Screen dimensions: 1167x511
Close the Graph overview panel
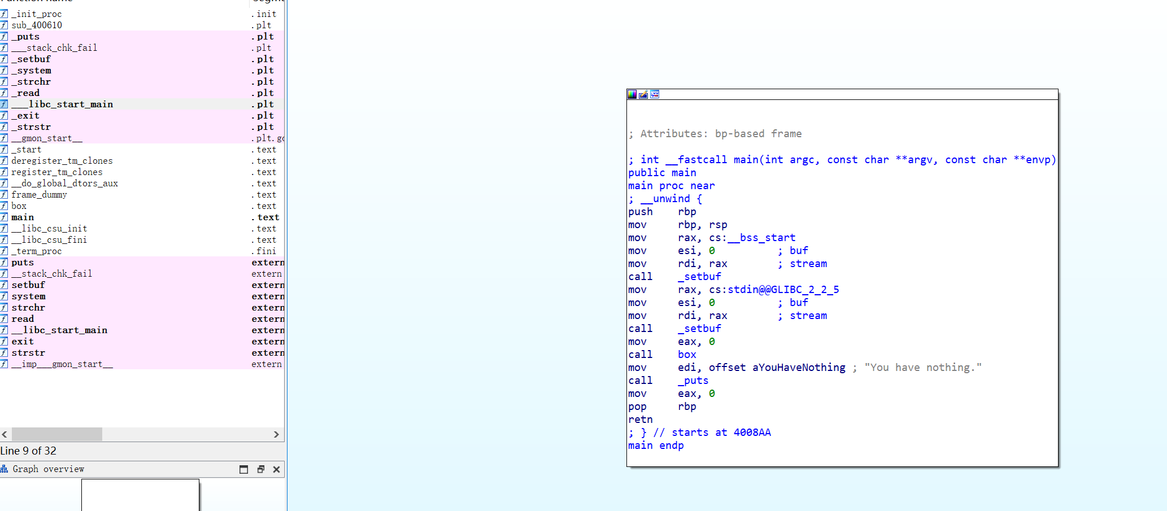[x=276, y=469]
